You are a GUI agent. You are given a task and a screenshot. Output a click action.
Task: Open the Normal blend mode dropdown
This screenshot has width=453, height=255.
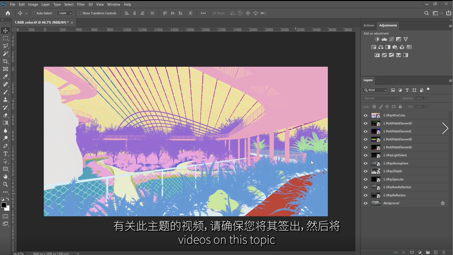[381, 98]
